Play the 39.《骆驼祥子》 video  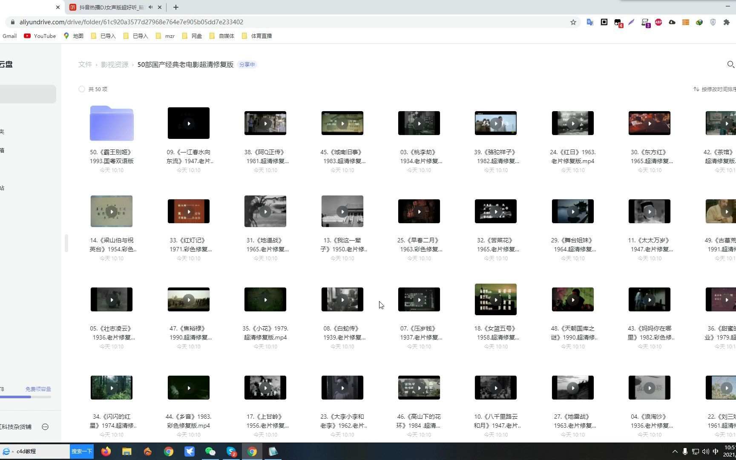click(x=496, y=123)
